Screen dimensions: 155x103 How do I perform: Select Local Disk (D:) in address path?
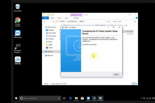point(72,21)
